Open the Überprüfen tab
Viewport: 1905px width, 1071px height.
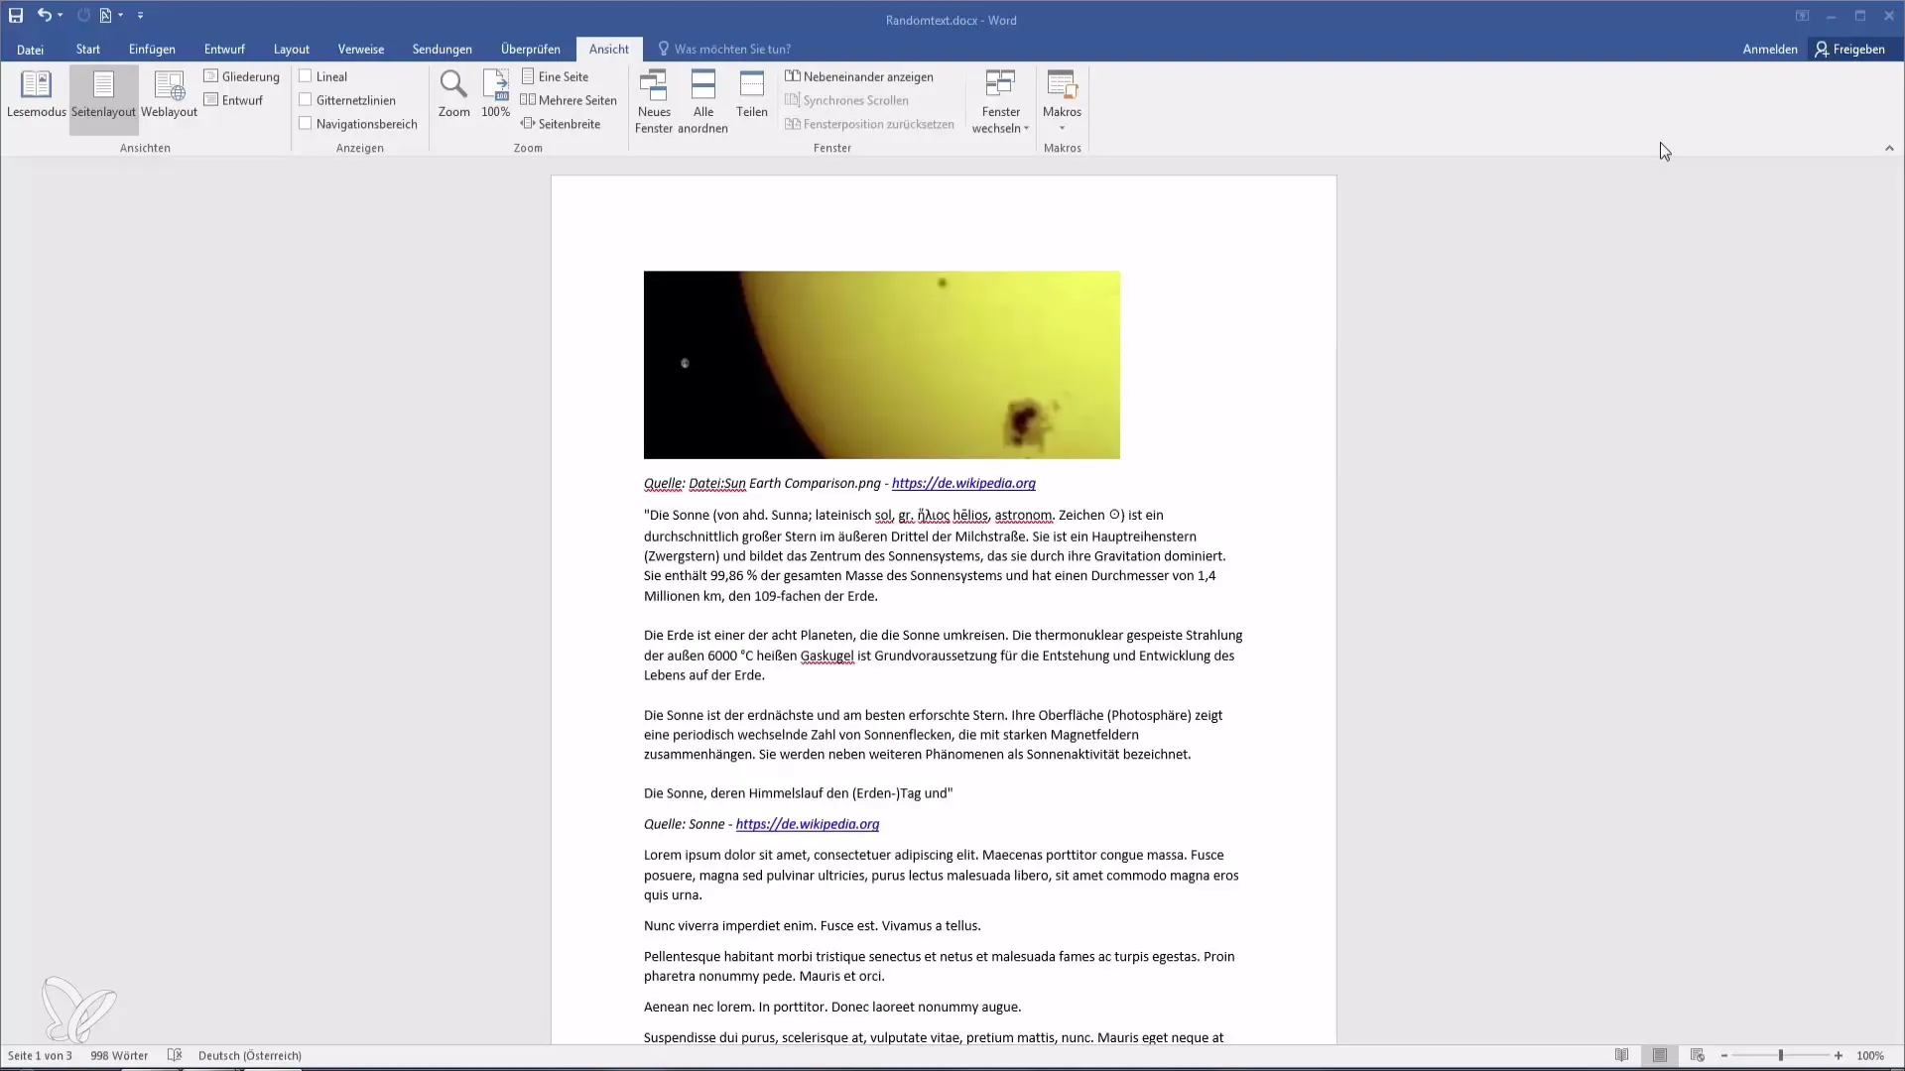pos(530,49)
